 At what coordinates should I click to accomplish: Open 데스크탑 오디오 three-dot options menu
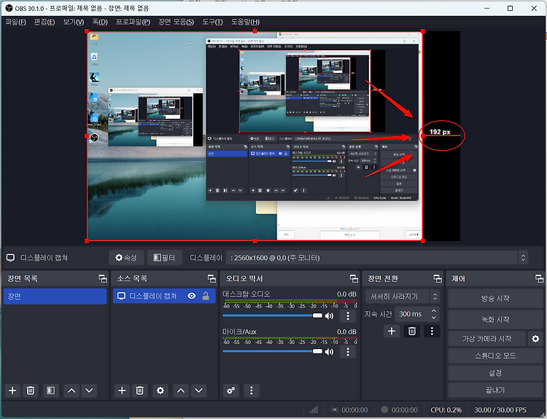[x=347, y=316]
